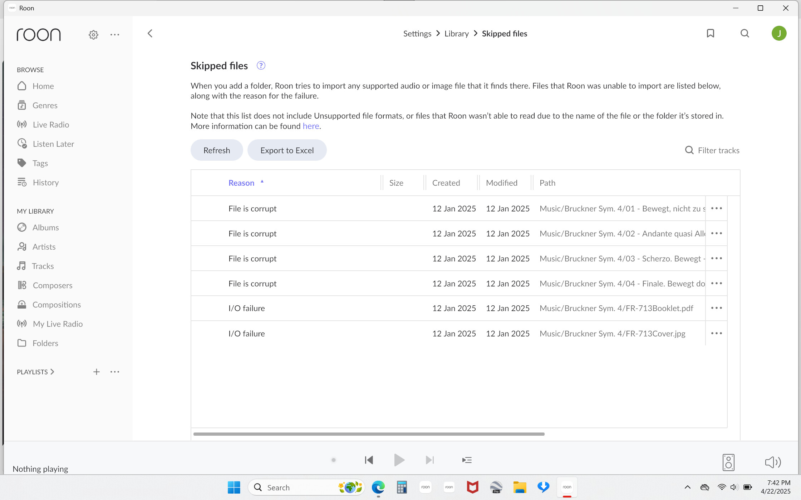The height and width of the screenshot is (500, 801).
Task: Open Compositions in My Library
Action: (x=49, y=305)
